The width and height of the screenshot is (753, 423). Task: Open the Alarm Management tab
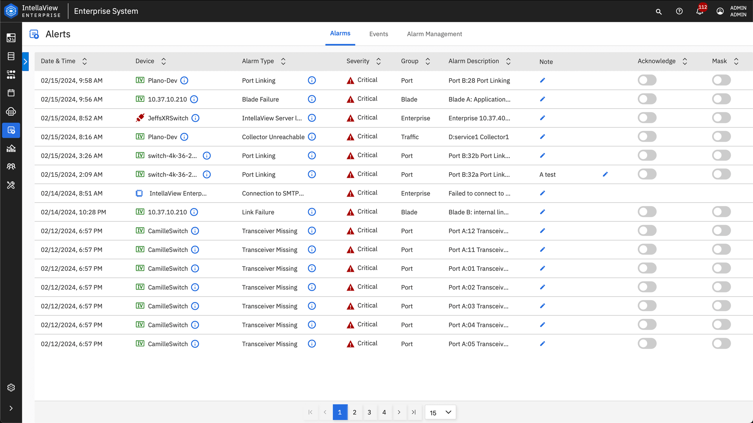click(434, 34)
